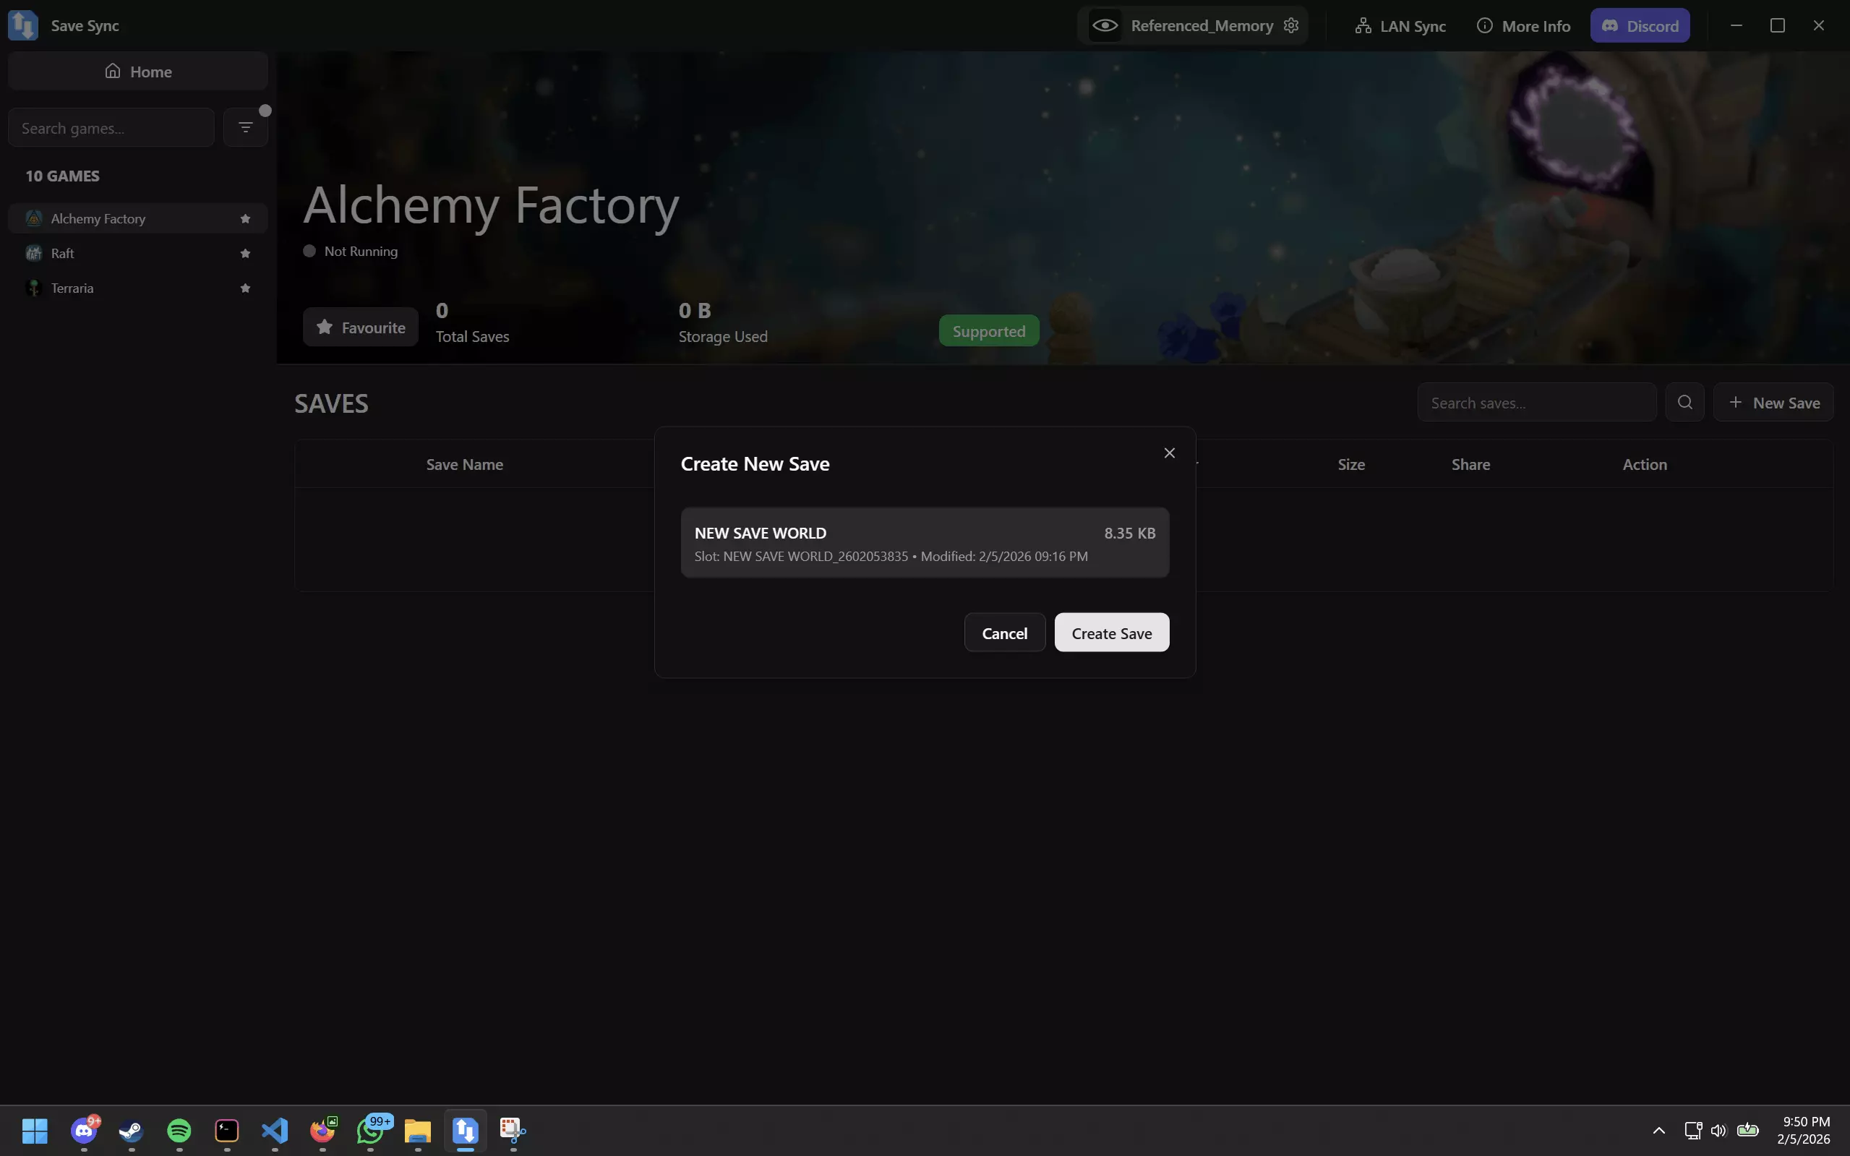Open the games filter options
Screen dimensions: 1850x1156
245,127
